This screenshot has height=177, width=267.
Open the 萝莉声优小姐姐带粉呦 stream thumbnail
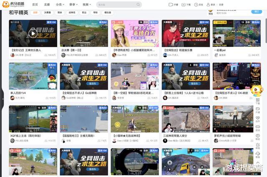[x=233, y=119]
